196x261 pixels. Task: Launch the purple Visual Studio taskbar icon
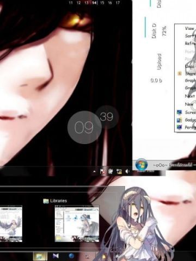coord(56,256)
